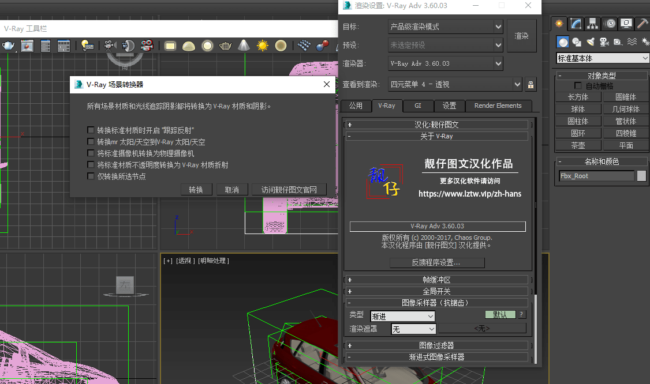Click the large 渲染 render button
Viewport: 650px width, 384px height.
(x=521, y=36)
